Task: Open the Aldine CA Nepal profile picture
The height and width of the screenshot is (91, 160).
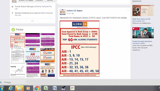Action: tap(62, 12)
